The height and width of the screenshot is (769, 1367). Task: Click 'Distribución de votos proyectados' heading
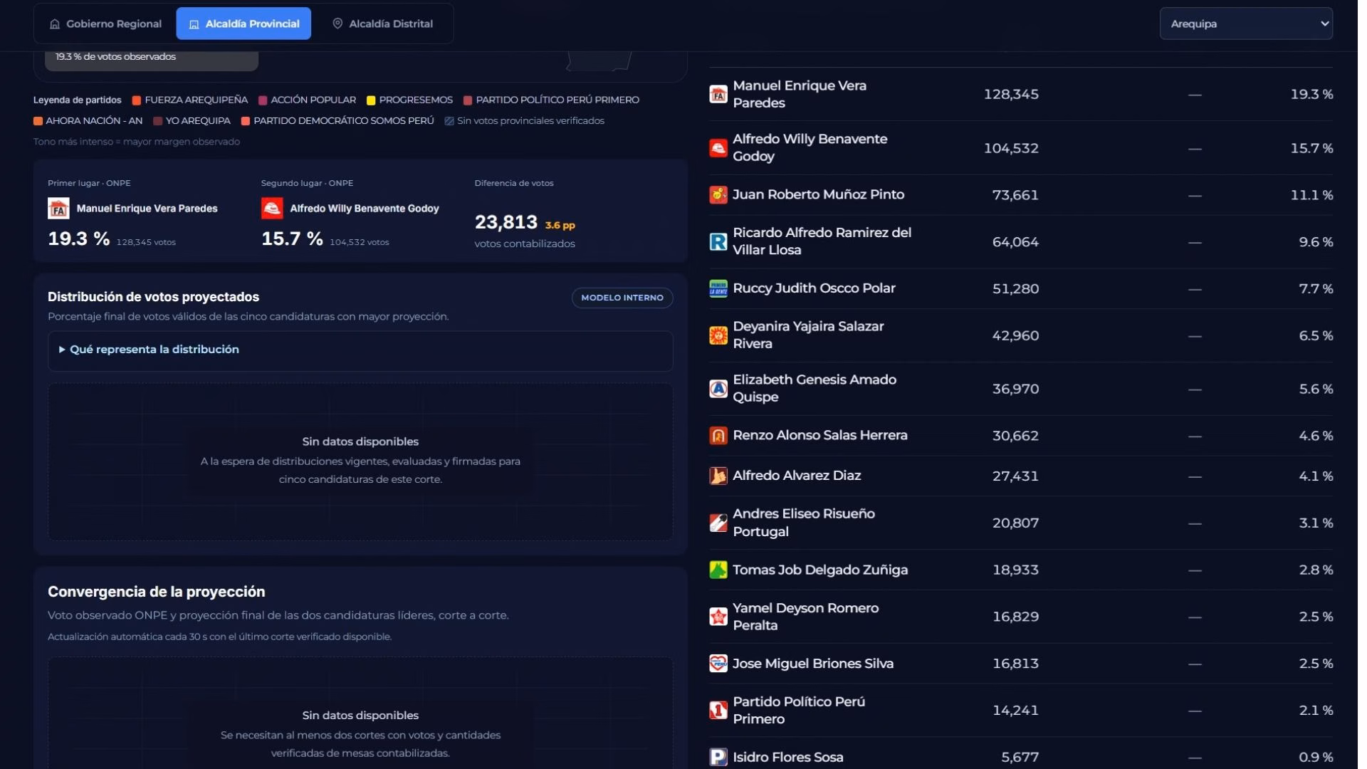point(153,297)
